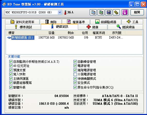Viewport: 147px width, 115px height.
Task: Click the 1907726 MB capacity value
Action: coord(47,38)
